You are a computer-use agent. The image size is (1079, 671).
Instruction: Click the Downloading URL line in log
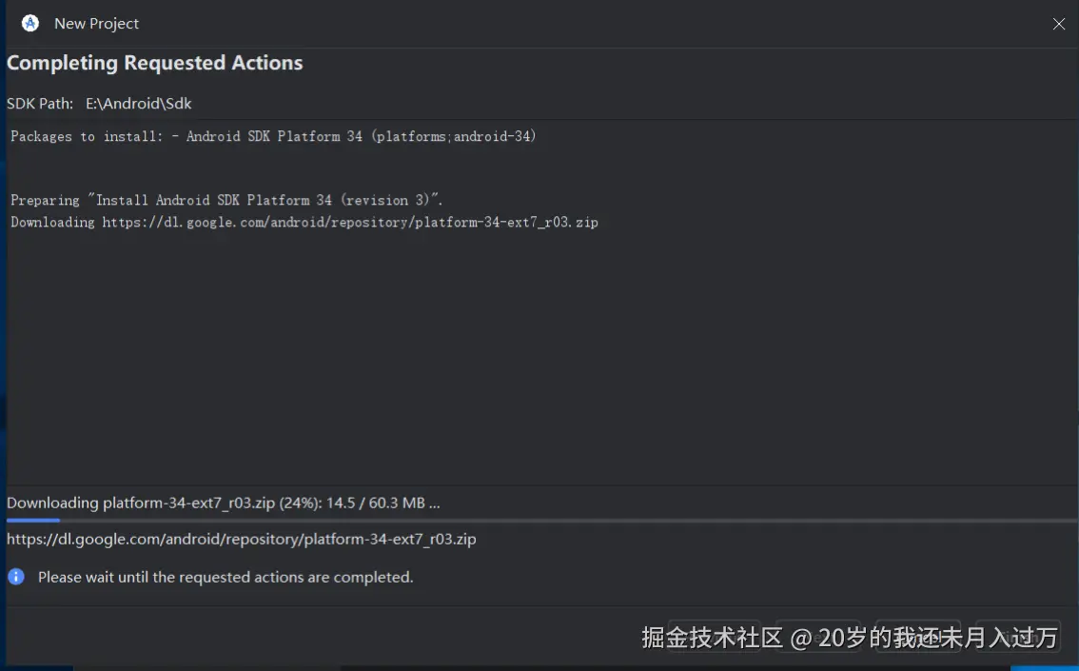304,223
